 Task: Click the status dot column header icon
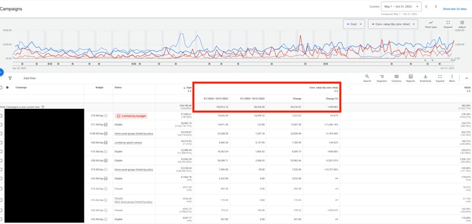point(7,87)
